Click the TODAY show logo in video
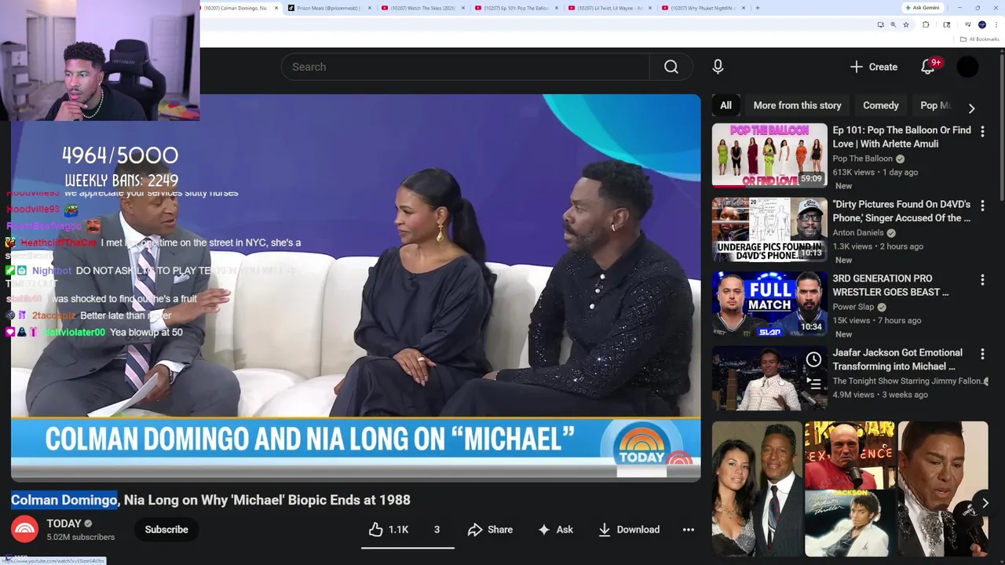 [x=641, y=447]
